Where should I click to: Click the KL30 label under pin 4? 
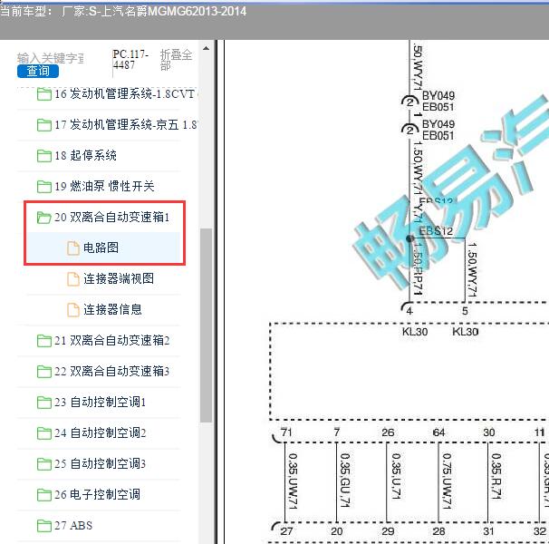(x=415, y=332)
